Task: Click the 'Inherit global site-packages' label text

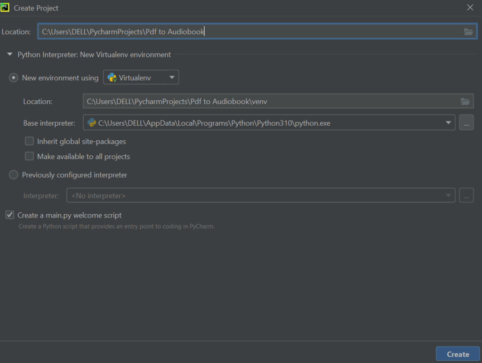Action: pyautogui.click(x=81, y=141)
